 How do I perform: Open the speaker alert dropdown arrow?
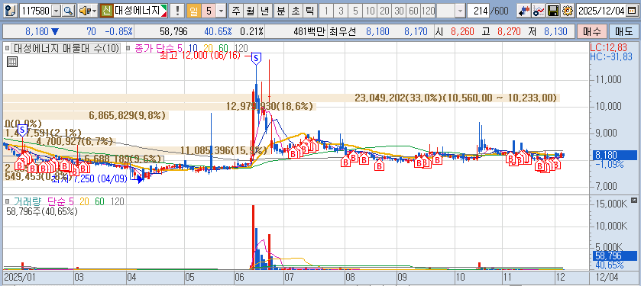point(94,11)
